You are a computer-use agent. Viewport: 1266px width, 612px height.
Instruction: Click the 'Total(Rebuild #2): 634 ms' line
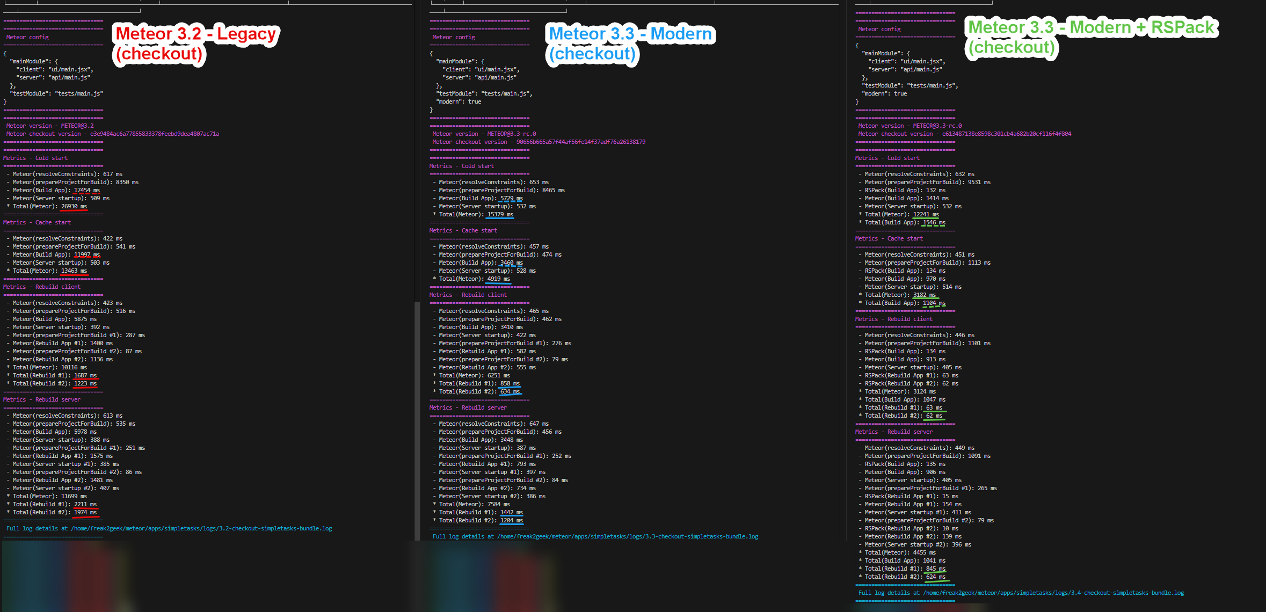click(476, 391)
